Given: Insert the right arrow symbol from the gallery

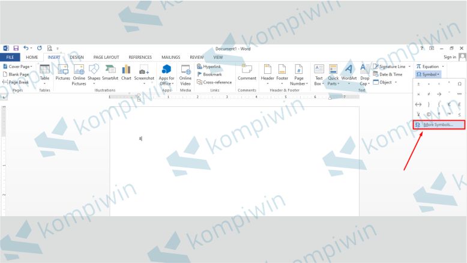Looking at the screenshot, I should pos(439,94).
